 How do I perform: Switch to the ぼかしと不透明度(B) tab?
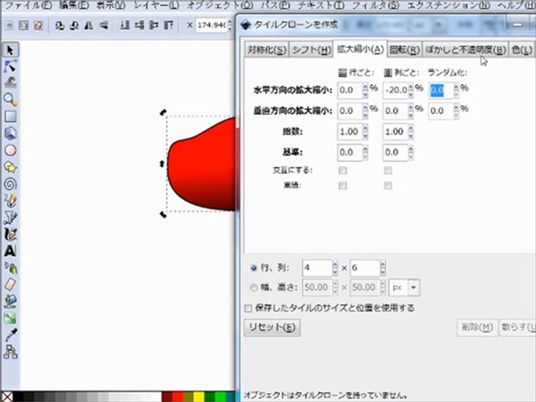466,50
